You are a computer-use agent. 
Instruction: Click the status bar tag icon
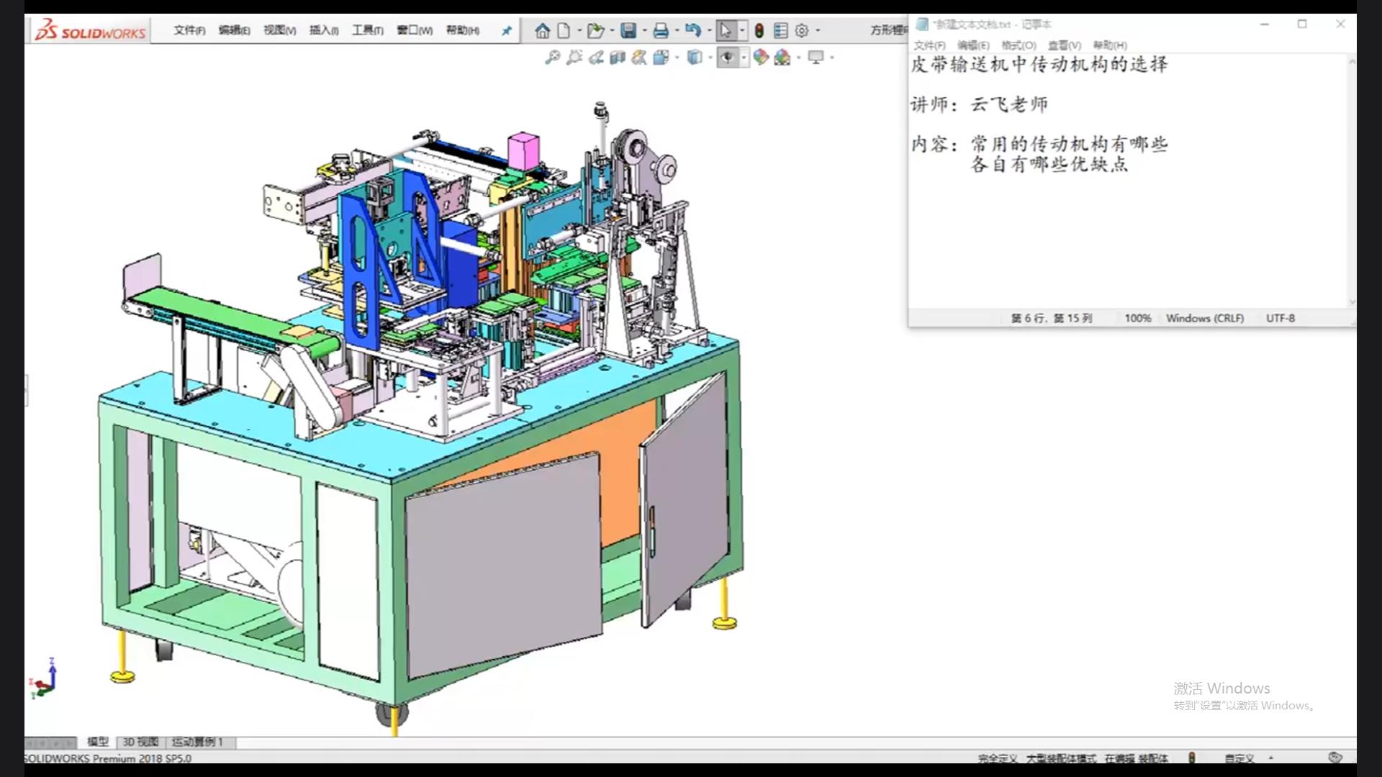coord(1335,758)
